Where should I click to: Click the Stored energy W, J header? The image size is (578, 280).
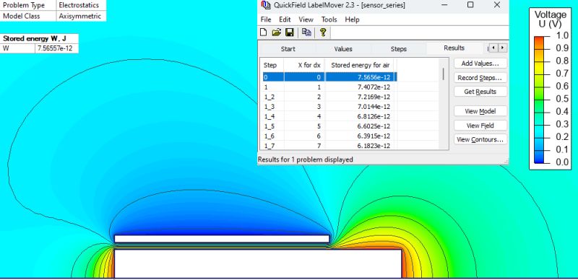(x=39, y=38)
